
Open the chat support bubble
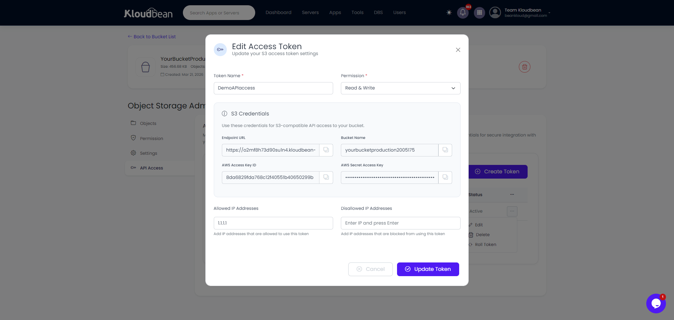tap(655, 303)
